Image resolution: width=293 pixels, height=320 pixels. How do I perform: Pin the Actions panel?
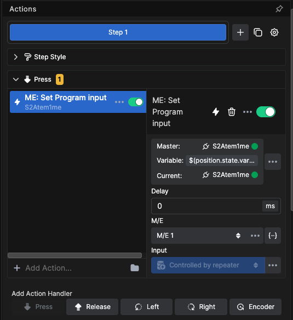click(279, 9)
